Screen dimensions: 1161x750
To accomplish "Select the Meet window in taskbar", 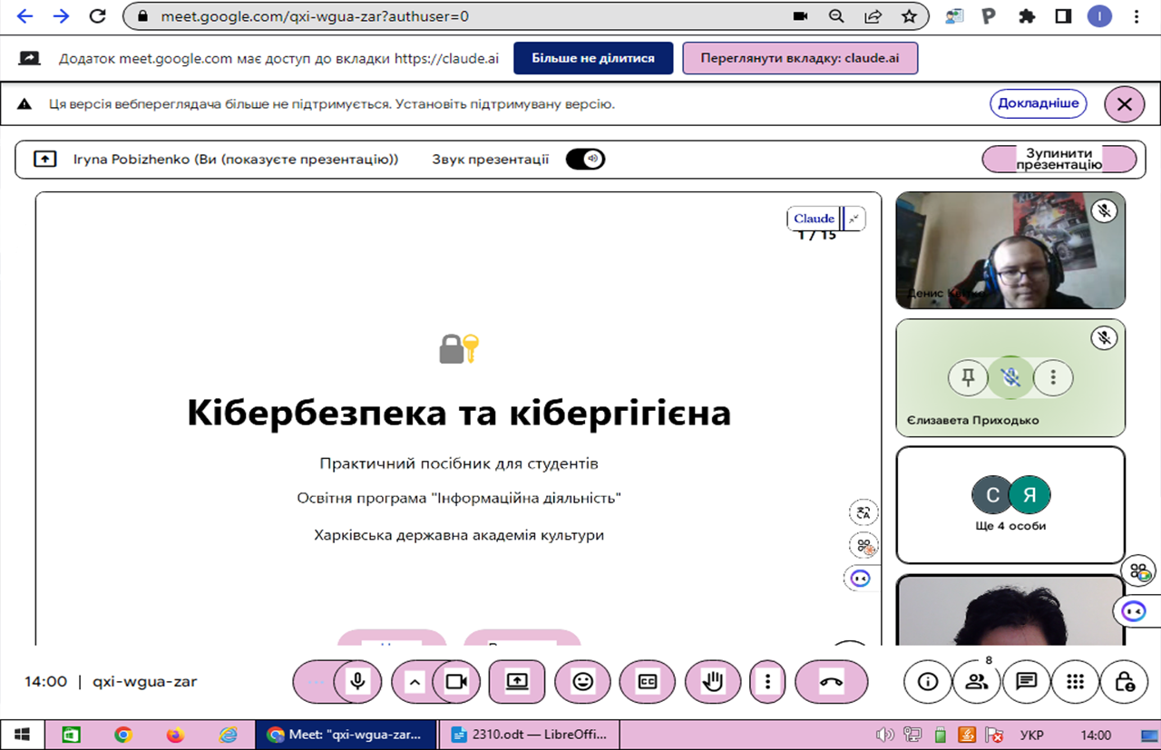I will 346,735.
